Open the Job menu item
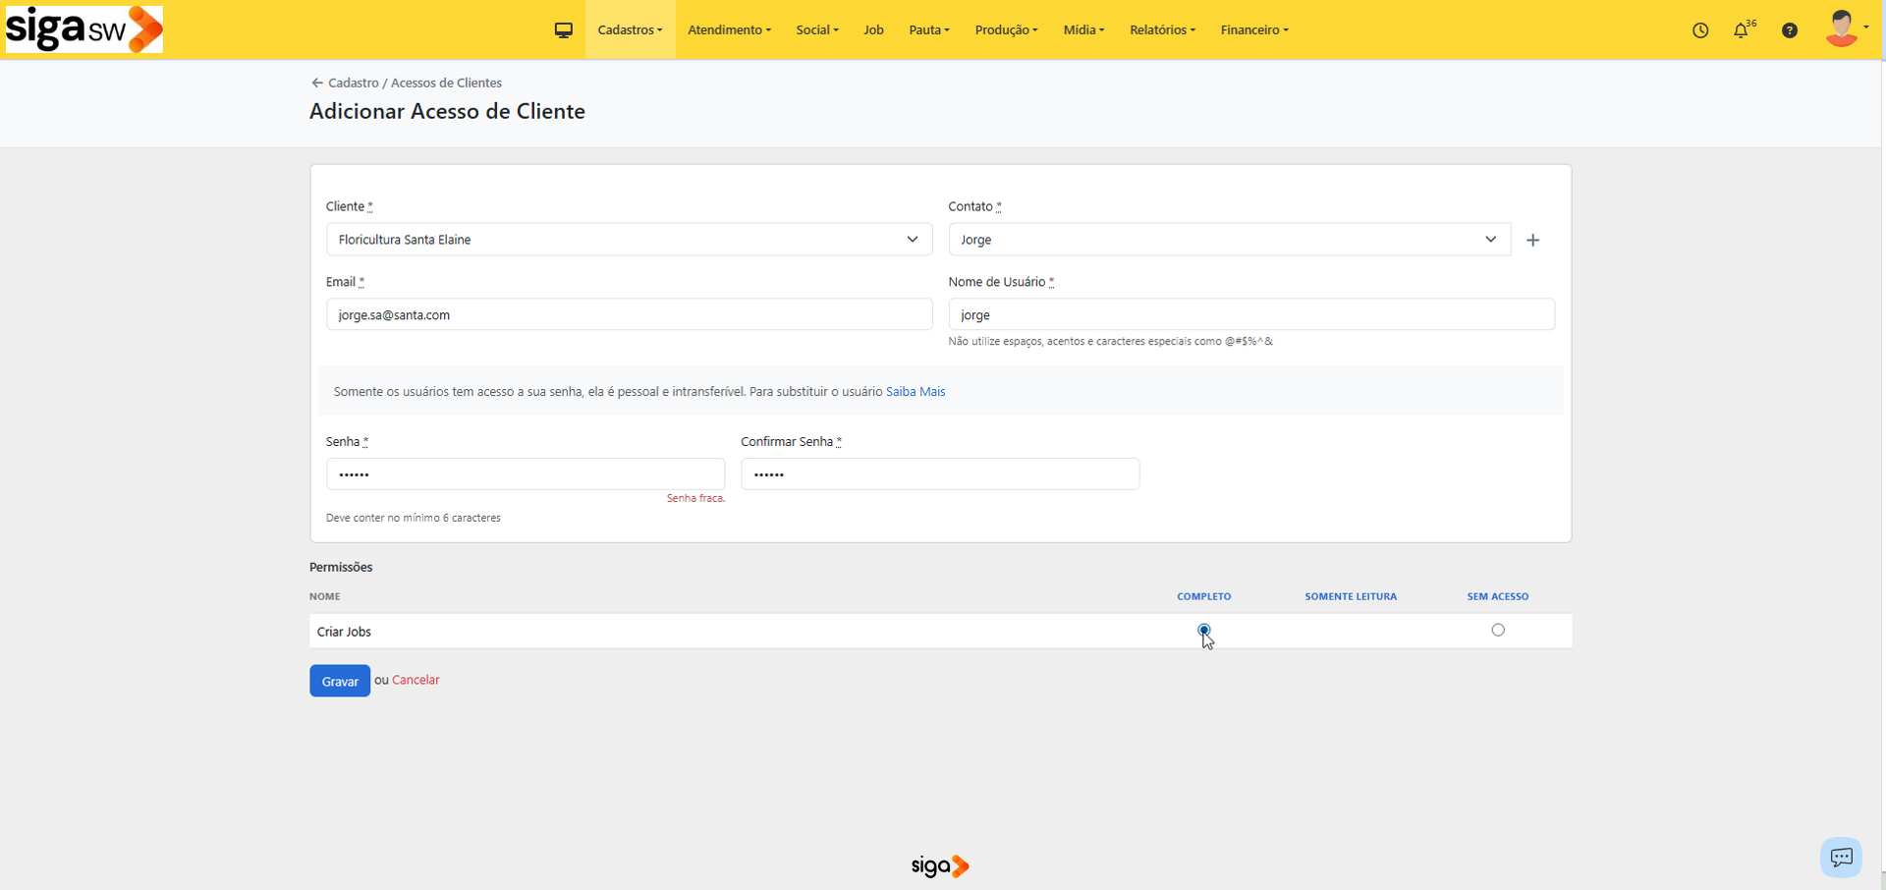This screenshot has width=1886, height=890. tap(873, 30)
